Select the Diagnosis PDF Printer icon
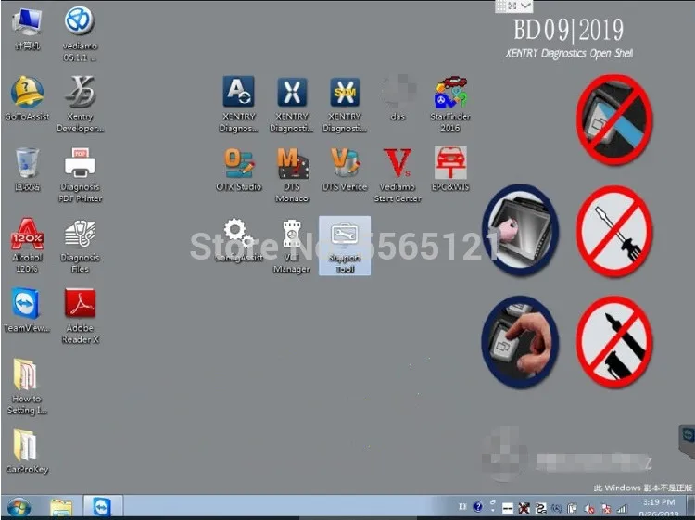 (81, 174)
